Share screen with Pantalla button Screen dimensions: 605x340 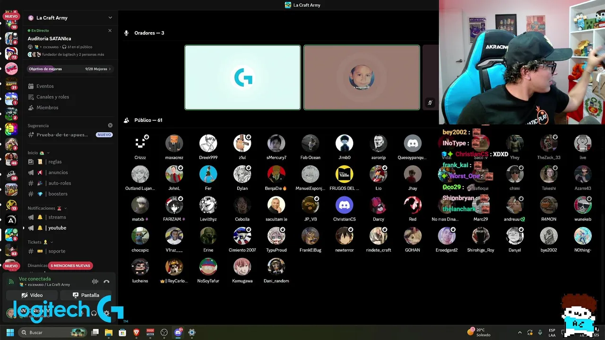click(x=86, y=295)
